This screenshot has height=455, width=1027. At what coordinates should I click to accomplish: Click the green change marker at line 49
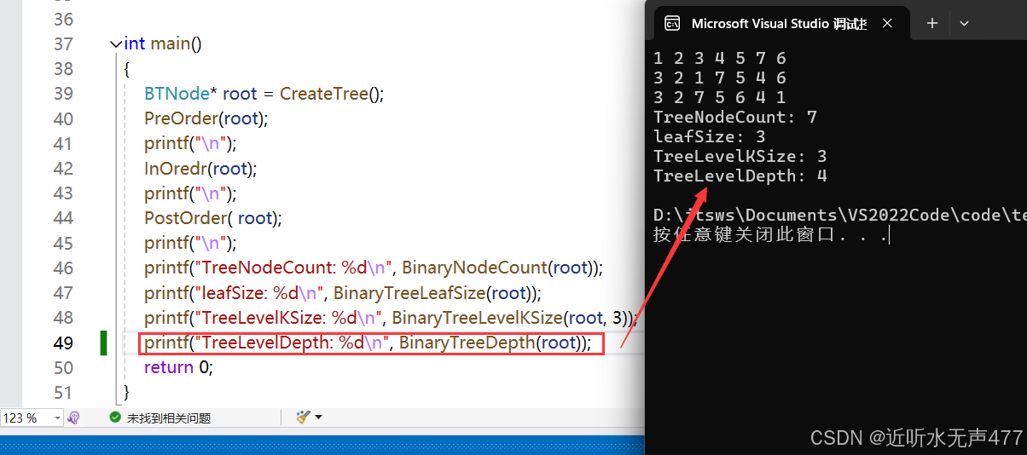pyautogui.click(x=103, y=343)
